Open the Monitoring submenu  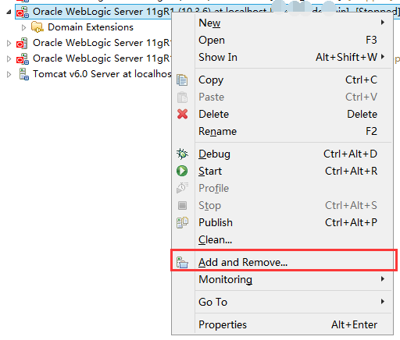282,279
